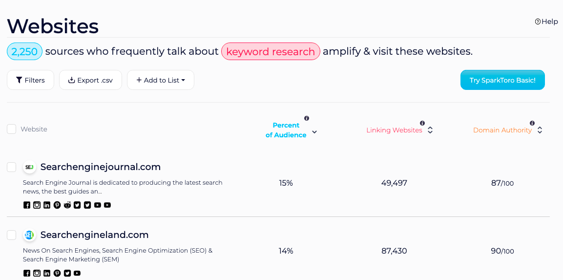Open the Add to List dropdown

coord(161,80)
